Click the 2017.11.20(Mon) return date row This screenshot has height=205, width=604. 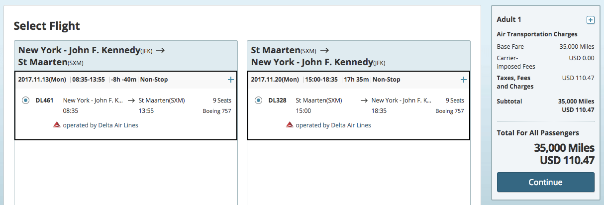(x=359, y=80)
